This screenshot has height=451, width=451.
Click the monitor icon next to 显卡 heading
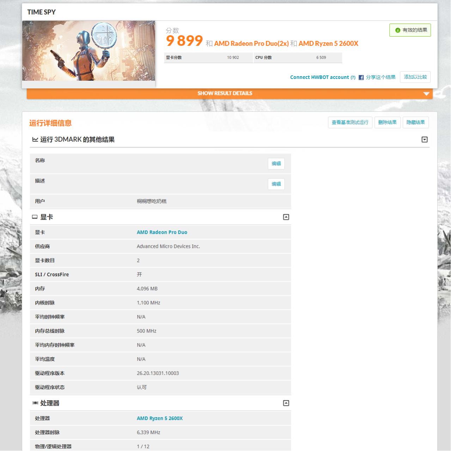[35, 217]
